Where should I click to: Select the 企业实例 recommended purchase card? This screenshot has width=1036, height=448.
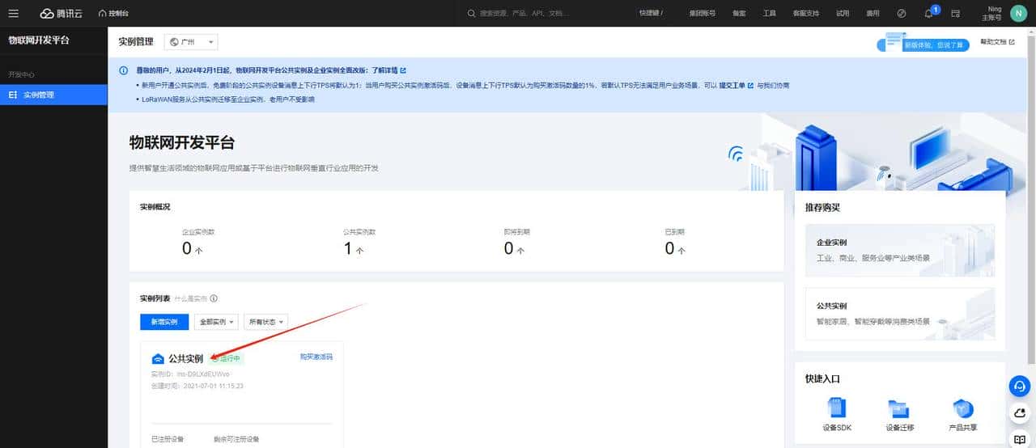coord(900,251)
